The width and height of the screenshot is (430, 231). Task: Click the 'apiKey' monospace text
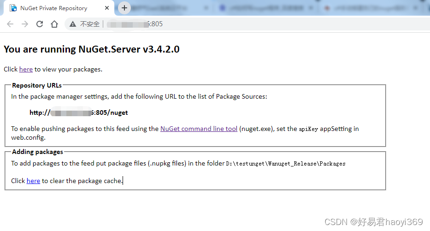[x=308, y=129]
